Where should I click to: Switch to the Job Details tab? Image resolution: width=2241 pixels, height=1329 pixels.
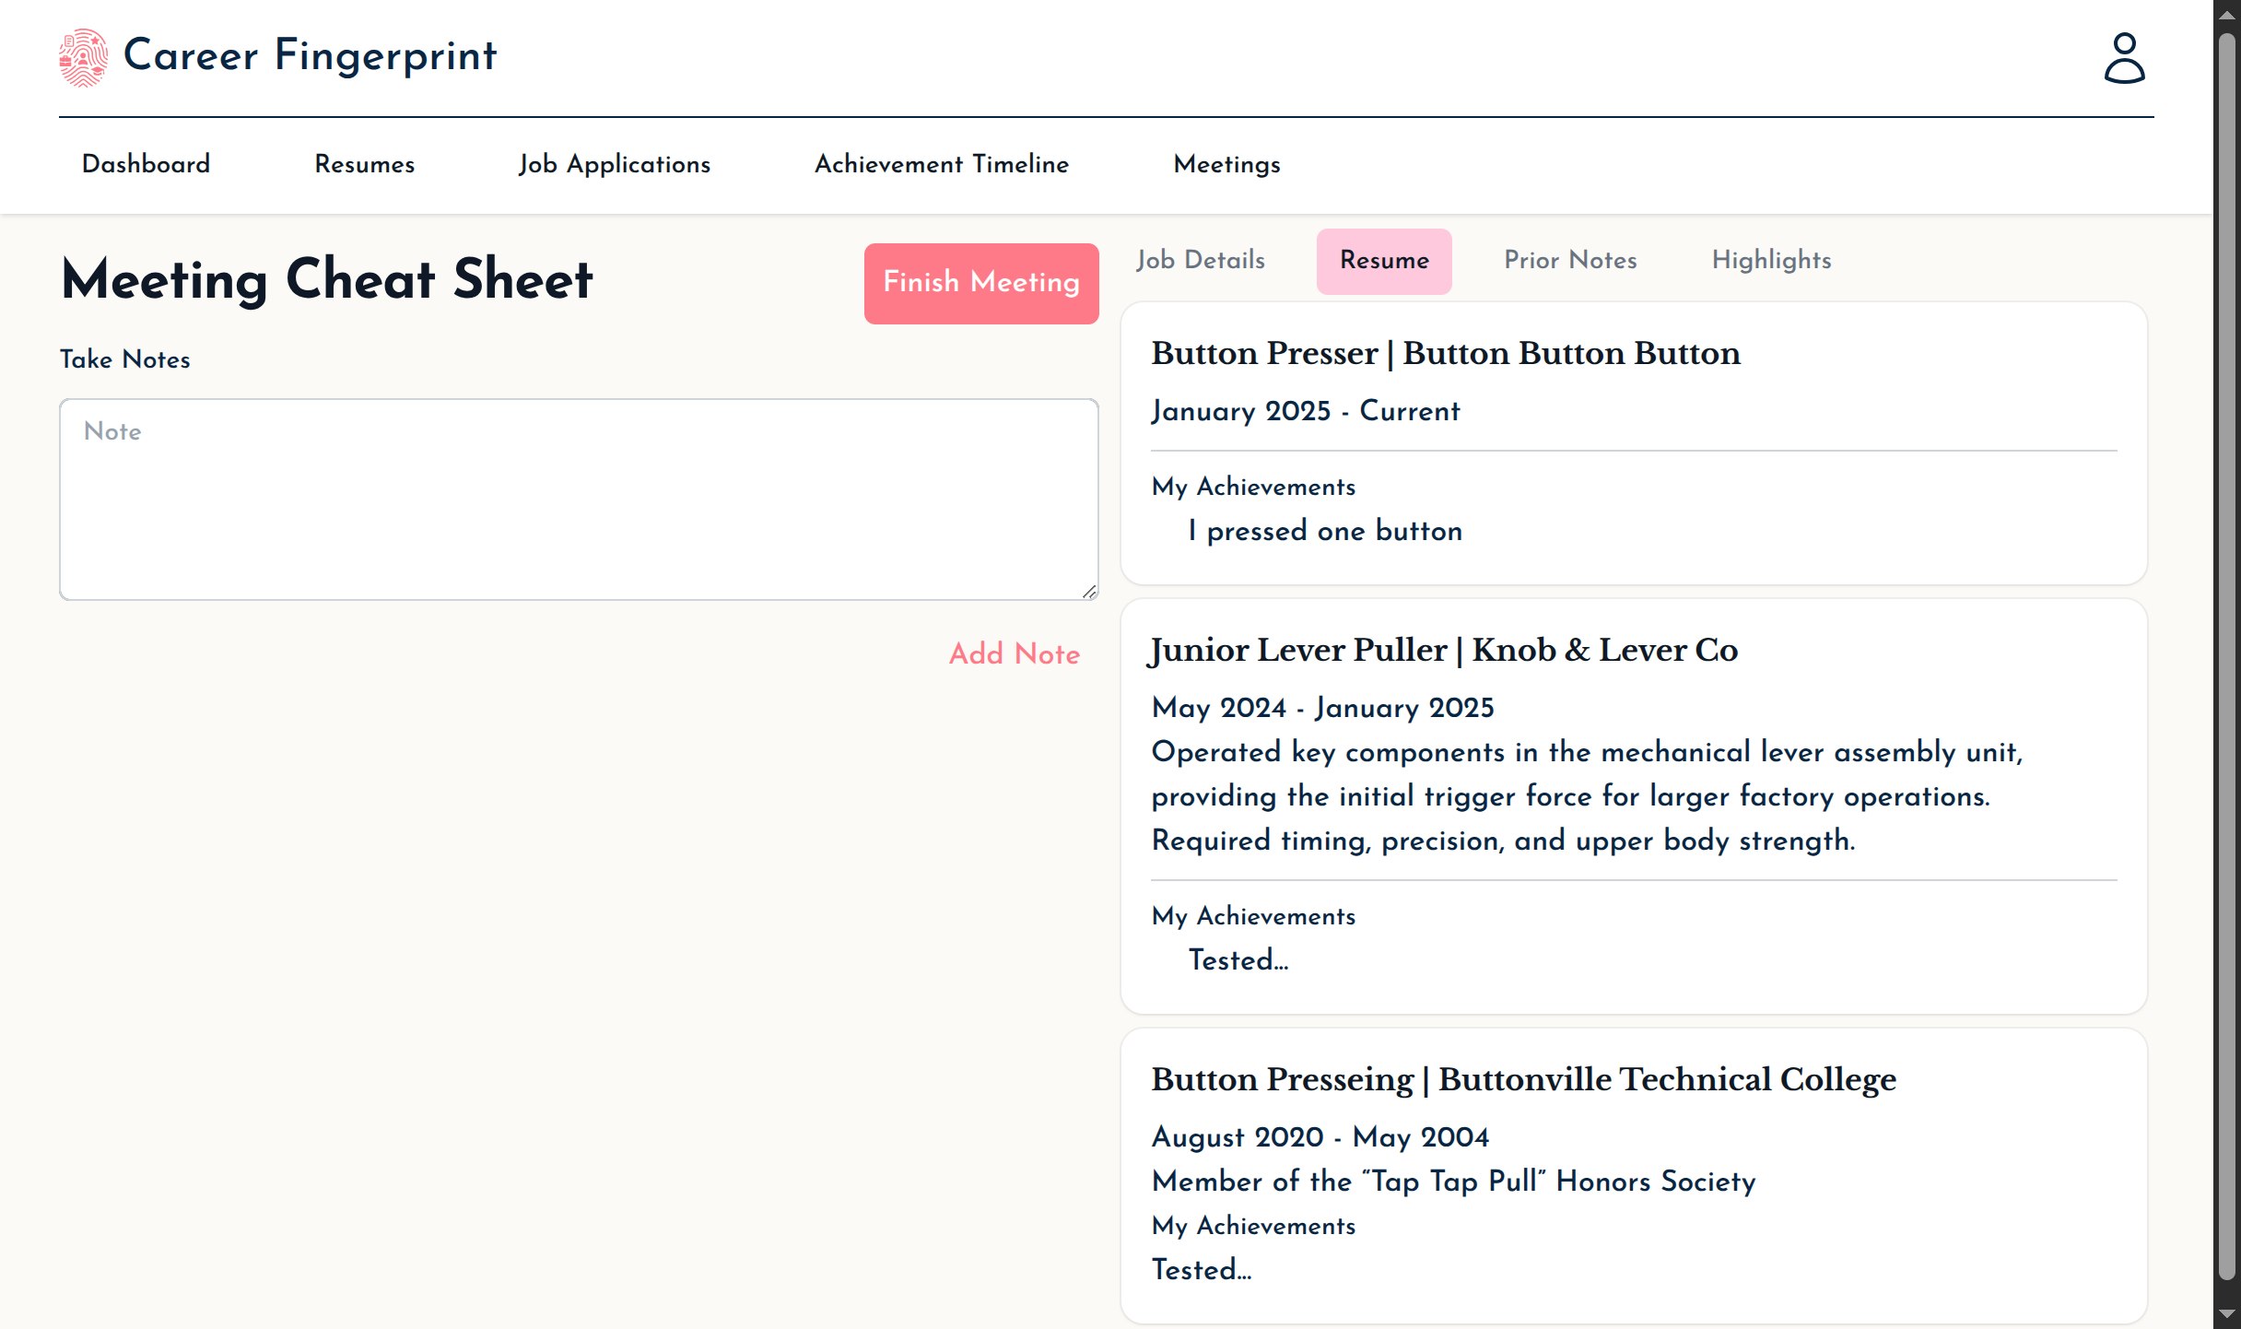[1199, 262]
